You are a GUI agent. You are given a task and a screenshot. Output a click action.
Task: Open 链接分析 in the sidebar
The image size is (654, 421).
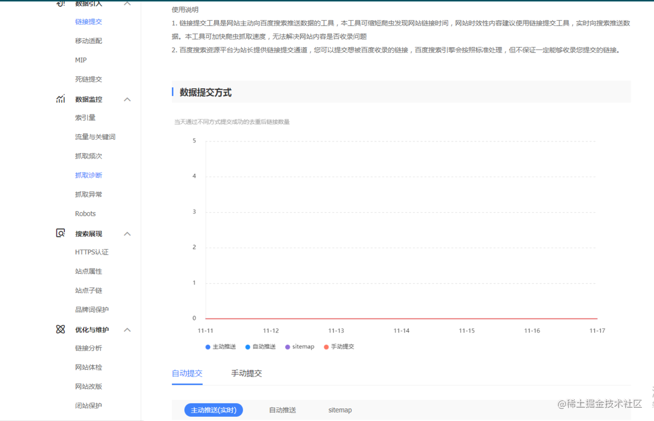tap(89, 348)
